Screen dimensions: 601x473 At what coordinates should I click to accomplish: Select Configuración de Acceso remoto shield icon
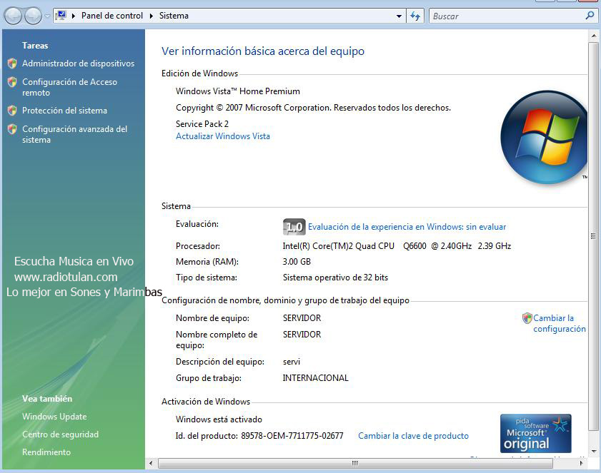[x=12, y=82]
